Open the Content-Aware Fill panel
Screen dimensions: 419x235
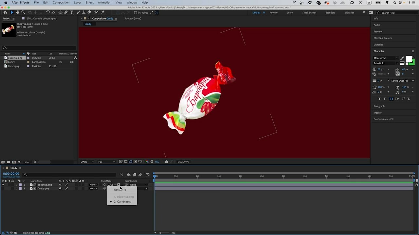point(384,119)
